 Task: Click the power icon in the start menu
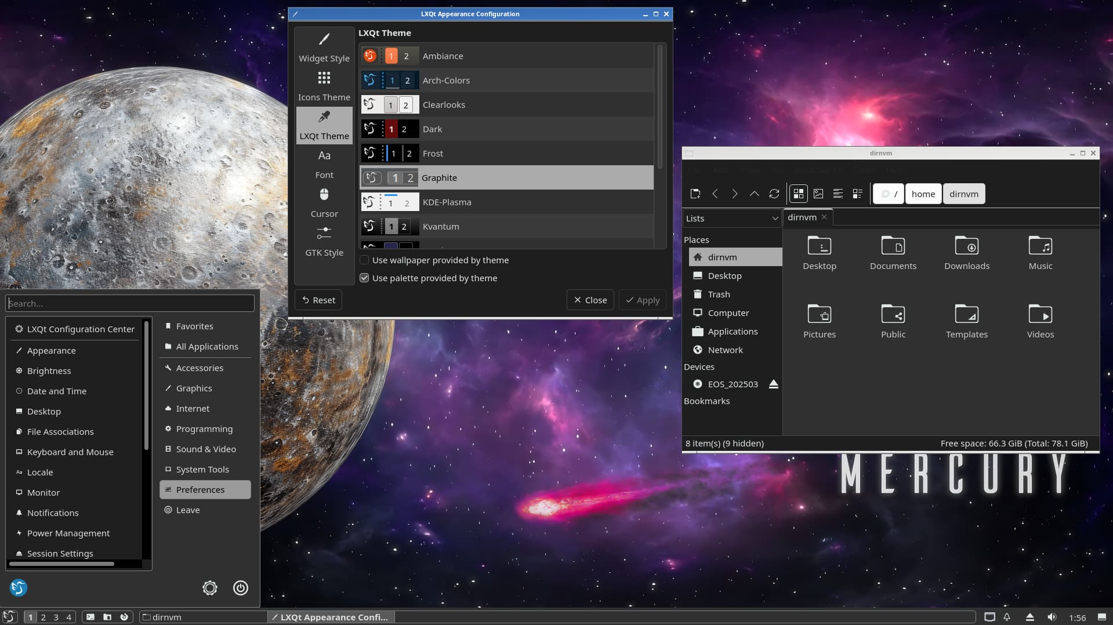pos(241,588)
